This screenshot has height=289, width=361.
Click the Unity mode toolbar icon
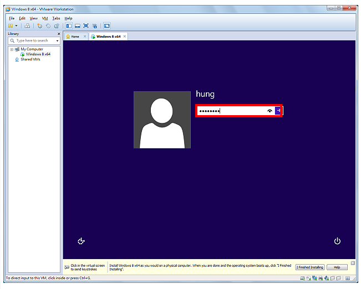point(94,26)
